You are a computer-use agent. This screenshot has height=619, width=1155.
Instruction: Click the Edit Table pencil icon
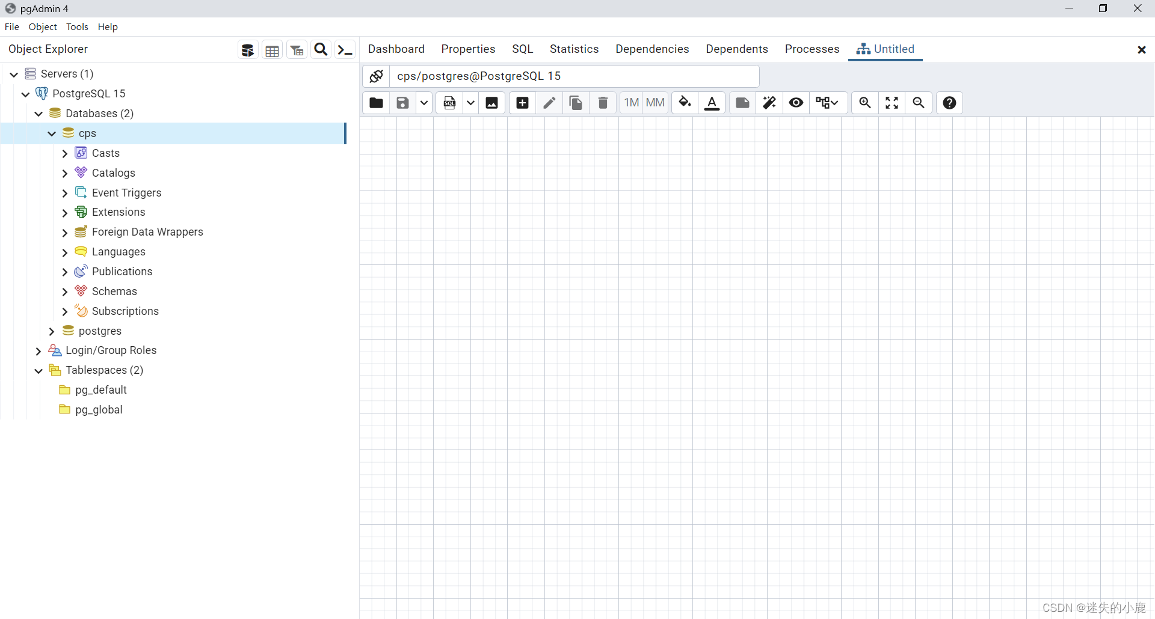(549, 103)
